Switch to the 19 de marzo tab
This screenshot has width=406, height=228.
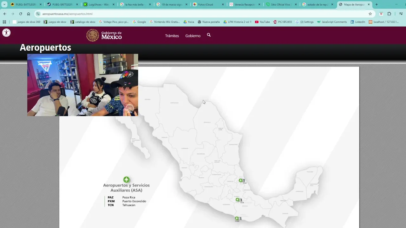pos(172,4)
